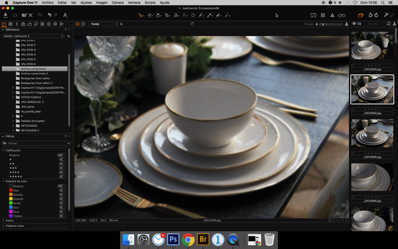Select the 'Archivo comprimido 2' folder
This screenshot has width=398, height=249.
click(x=34, y=74)
